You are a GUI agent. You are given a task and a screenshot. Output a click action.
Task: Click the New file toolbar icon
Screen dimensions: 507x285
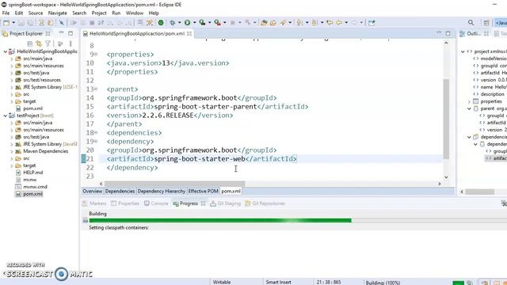click(x=6, y=23)
